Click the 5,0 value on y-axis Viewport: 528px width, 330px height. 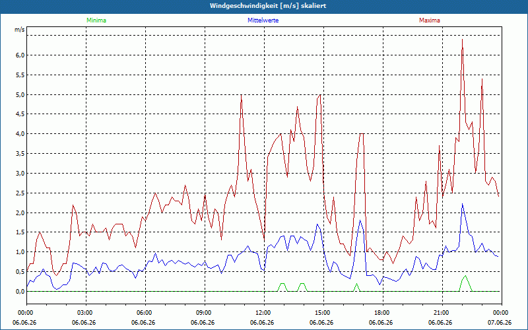(x=20, y=94)
